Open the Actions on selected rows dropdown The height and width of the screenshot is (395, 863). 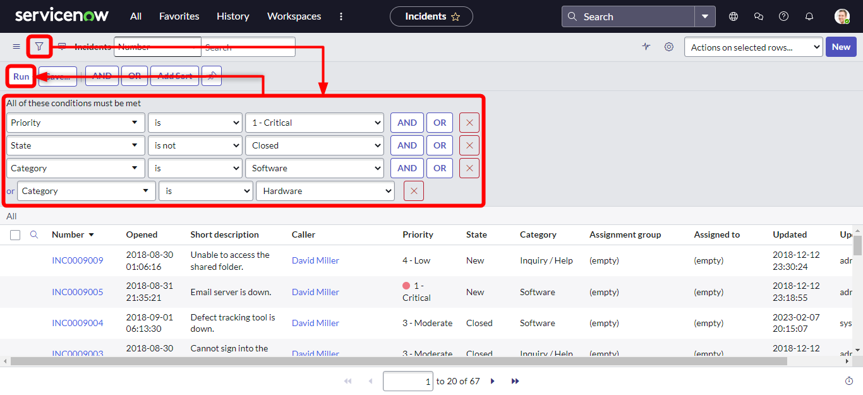click(x=753, y=46)
